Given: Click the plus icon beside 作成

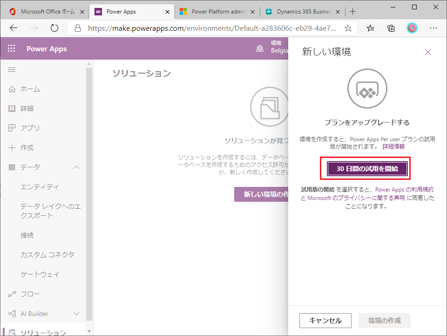Looking at the screenshot, I should pyautogui.click(x=12, y=148).
